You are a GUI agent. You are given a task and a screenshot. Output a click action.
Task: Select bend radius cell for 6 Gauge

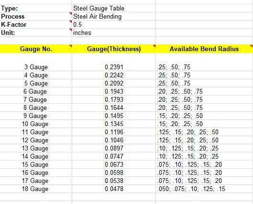pyautogui.click(x=204, y=91)
